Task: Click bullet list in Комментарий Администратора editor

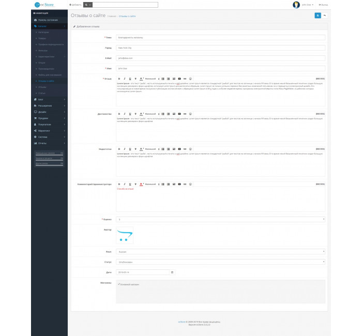Action: [x=163, y=184]
